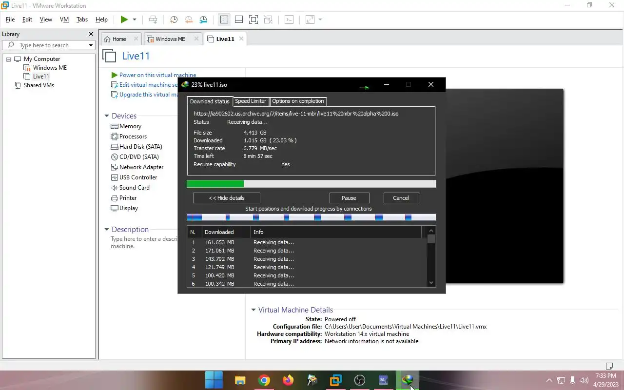Close the Library panel

[x=91, y=34]
